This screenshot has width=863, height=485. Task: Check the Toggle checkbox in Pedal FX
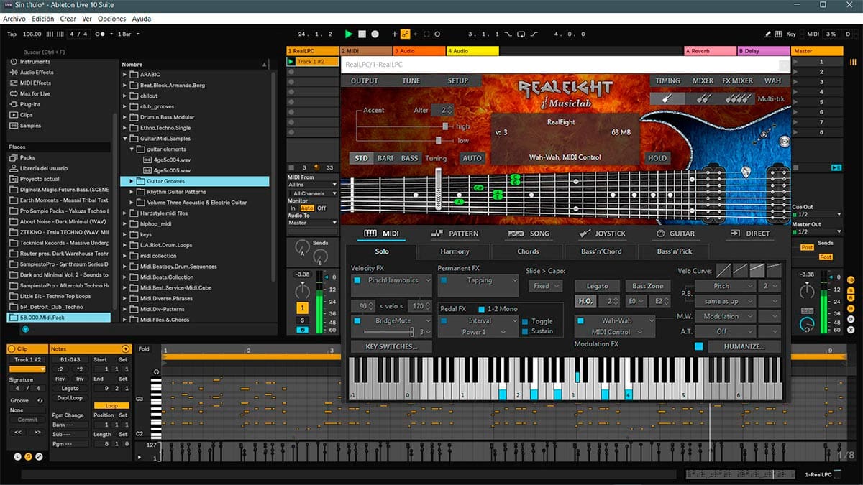(x=525, y=322)
